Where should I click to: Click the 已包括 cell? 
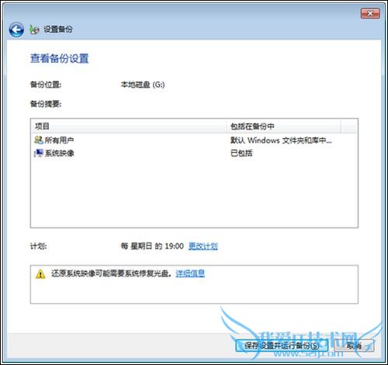(241, 153)
